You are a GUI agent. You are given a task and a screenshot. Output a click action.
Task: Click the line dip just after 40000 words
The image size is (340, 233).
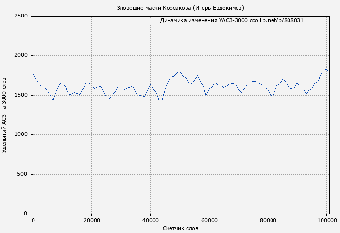[160, 100]
